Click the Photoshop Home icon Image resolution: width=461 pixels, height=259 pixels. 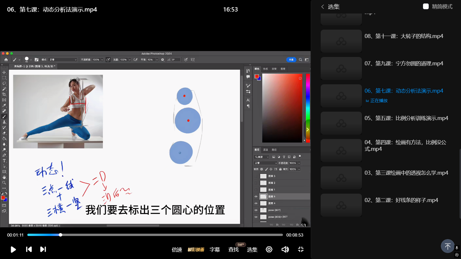6,60
